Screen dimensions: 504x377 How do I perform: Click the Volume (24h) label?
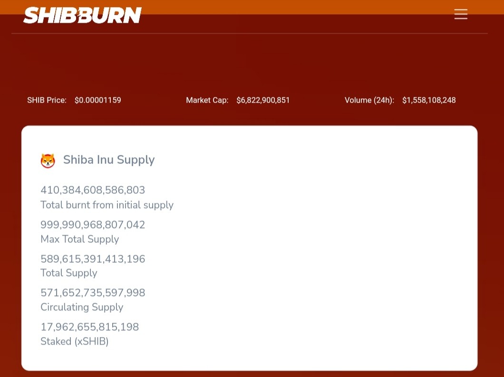tap(369, 100)
